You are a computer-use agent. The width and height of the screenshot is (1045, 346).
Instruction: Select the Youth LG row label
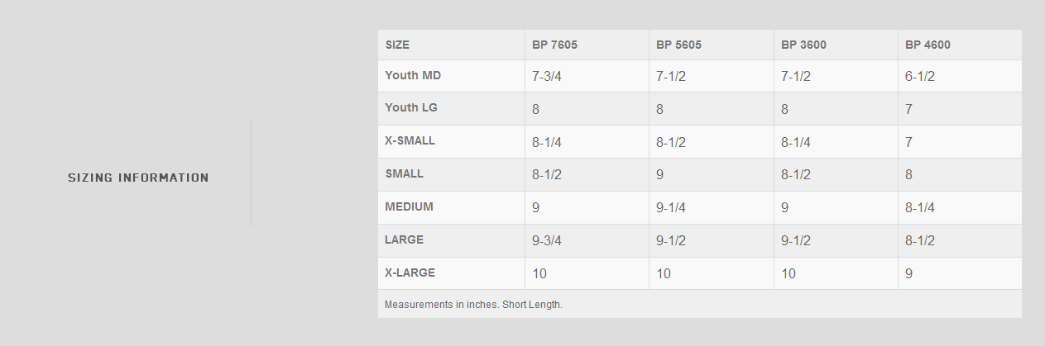tap(412, 107)
